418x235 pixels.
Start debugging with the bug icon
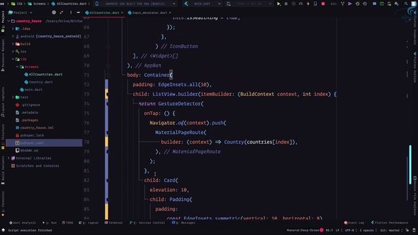[x=286, y=4]
